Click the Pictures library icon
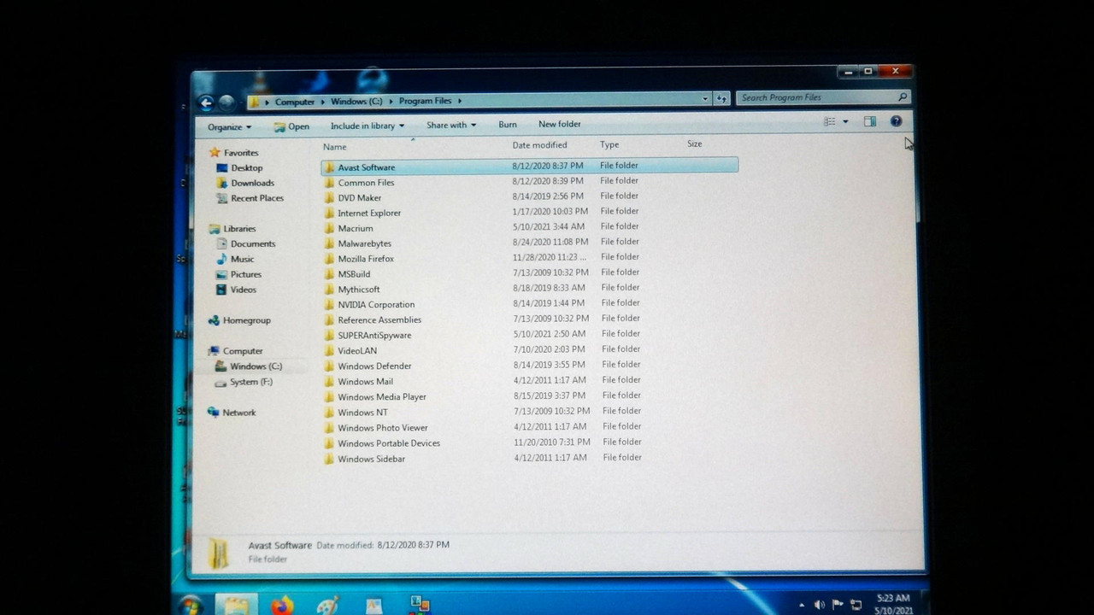Viewport: 1094px width, 615px height. pos(222,274)
